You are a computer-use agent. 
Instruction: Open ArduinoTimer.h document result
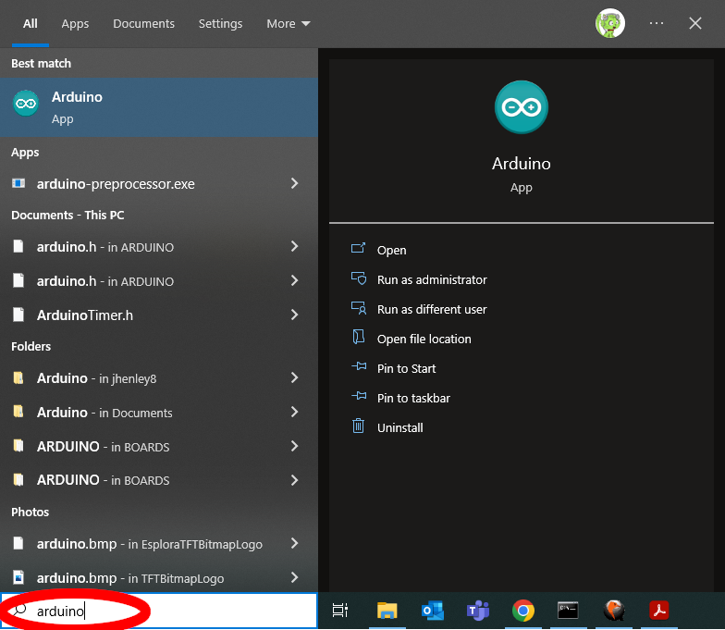159,315
